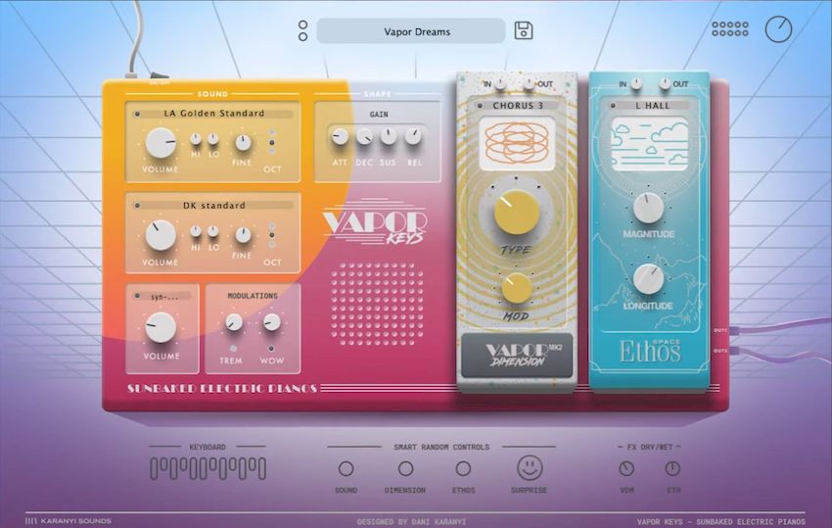Click the DK standard FINE knob
This screenshot has height=528, width=832.
(243, 235)
